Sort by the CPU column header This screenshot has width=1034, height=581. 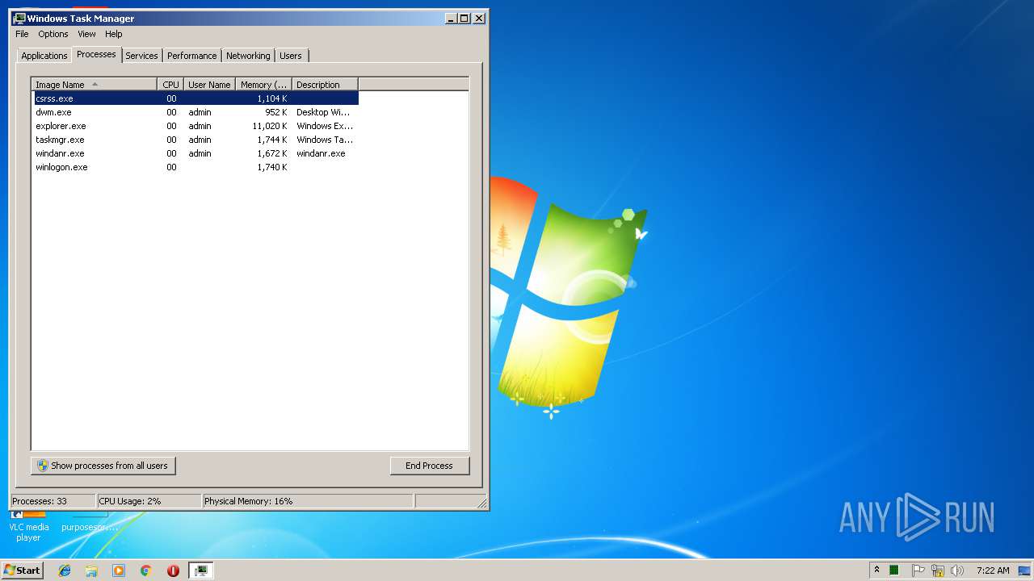(x=170, y=84)
